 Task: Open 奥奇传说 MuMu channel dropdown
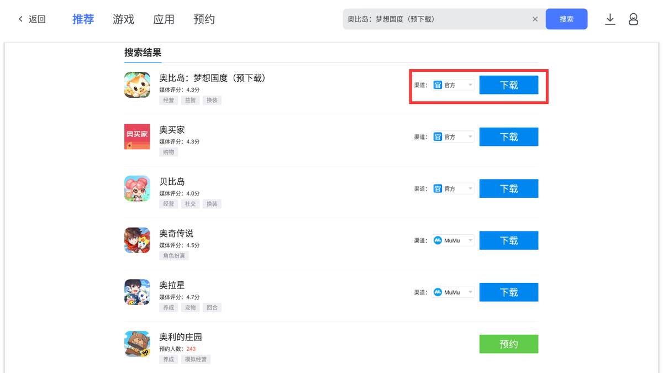click(x=452, y=240)
